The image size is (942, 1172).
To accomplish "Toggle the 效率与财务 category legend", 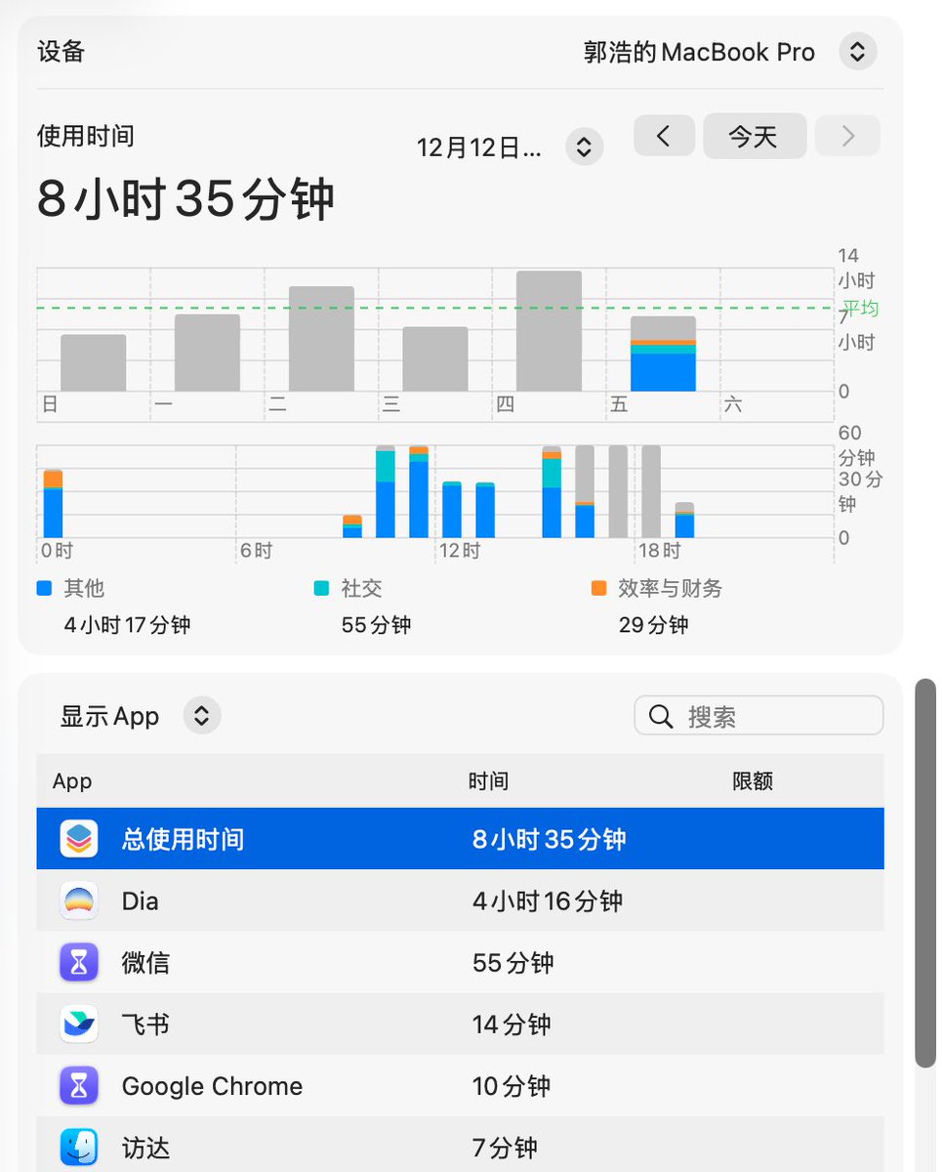I will click(598, 588).
